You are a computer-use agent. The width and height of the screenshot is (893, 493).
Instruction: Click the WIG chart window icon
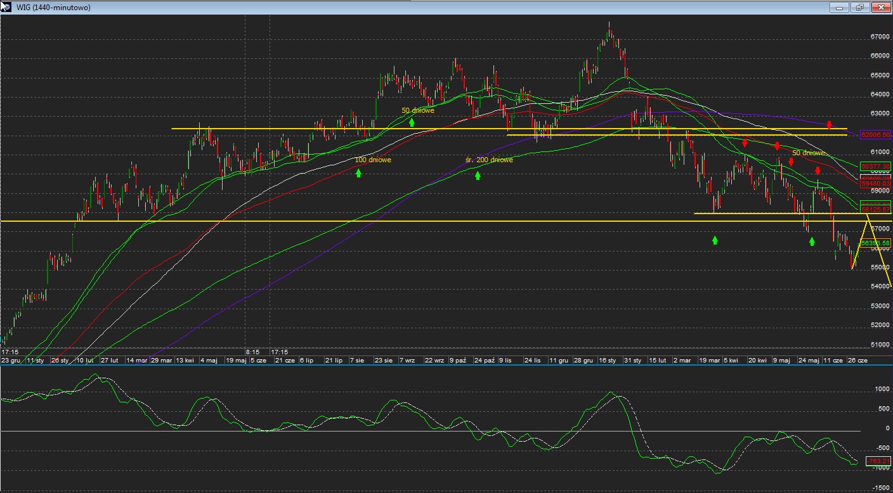click(7, 7)
